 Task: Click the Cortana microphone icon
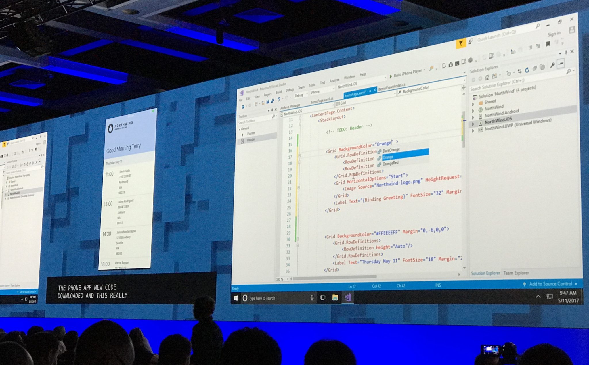pyautogui.click(x=312, y=298)
